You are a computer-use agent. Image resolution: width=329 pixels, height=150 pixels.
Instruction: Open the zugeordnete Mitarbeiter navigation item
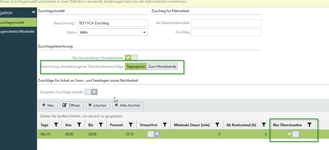[x=18, y=31]
